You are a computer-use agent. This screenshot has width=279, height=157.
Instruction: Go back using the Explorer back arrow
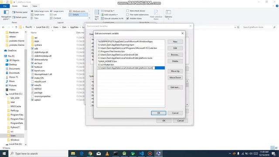coord(3,27)
